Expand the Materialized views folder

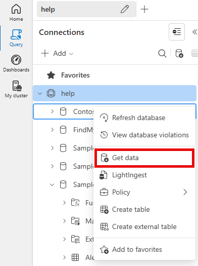(64, 221)
